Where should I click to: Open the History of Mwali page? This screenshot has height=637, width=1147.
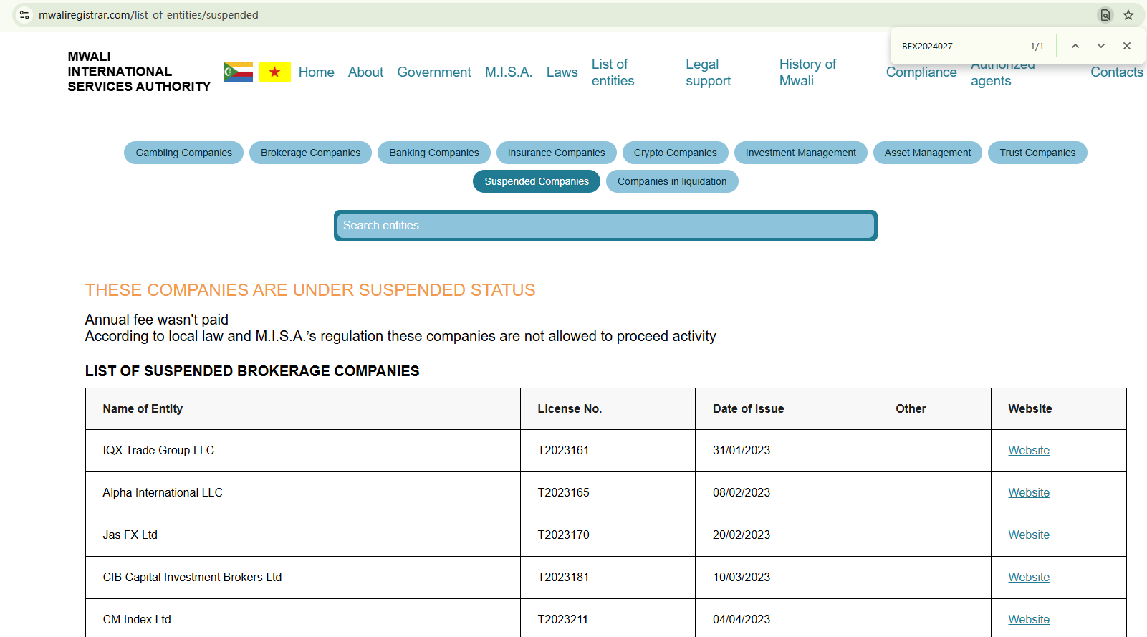(x=807, y=72)
